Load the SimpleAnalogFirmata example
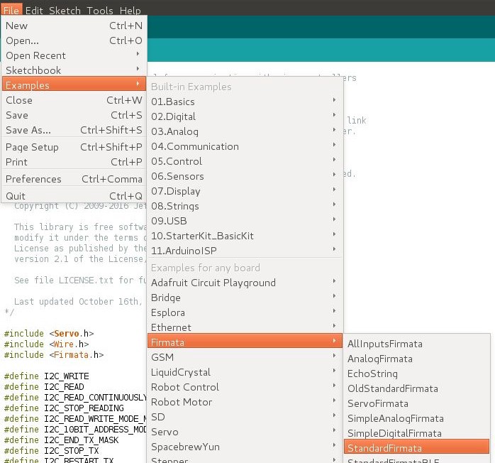Viewport: 495px width, 463px height. (x=417, y=418)
